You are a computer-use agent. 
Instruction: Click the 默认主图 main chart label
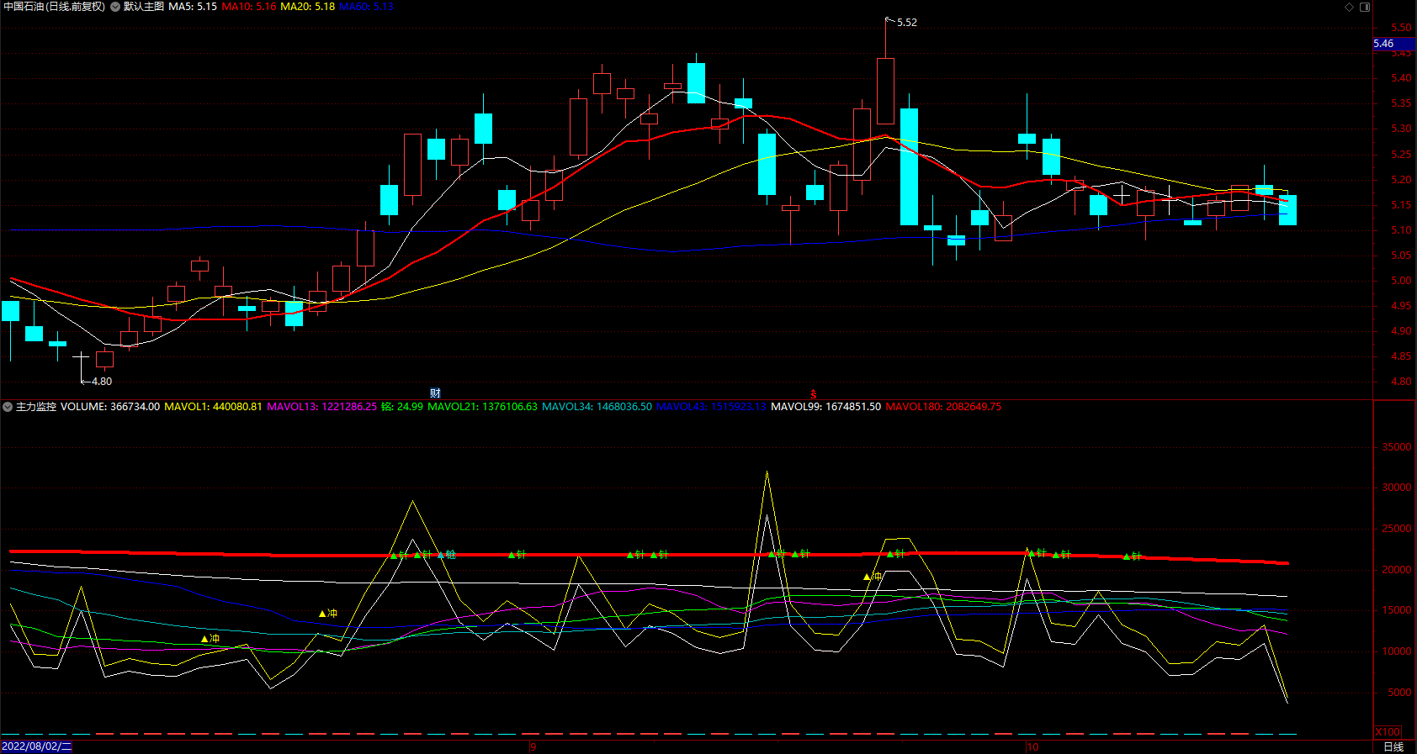[144, 7]
